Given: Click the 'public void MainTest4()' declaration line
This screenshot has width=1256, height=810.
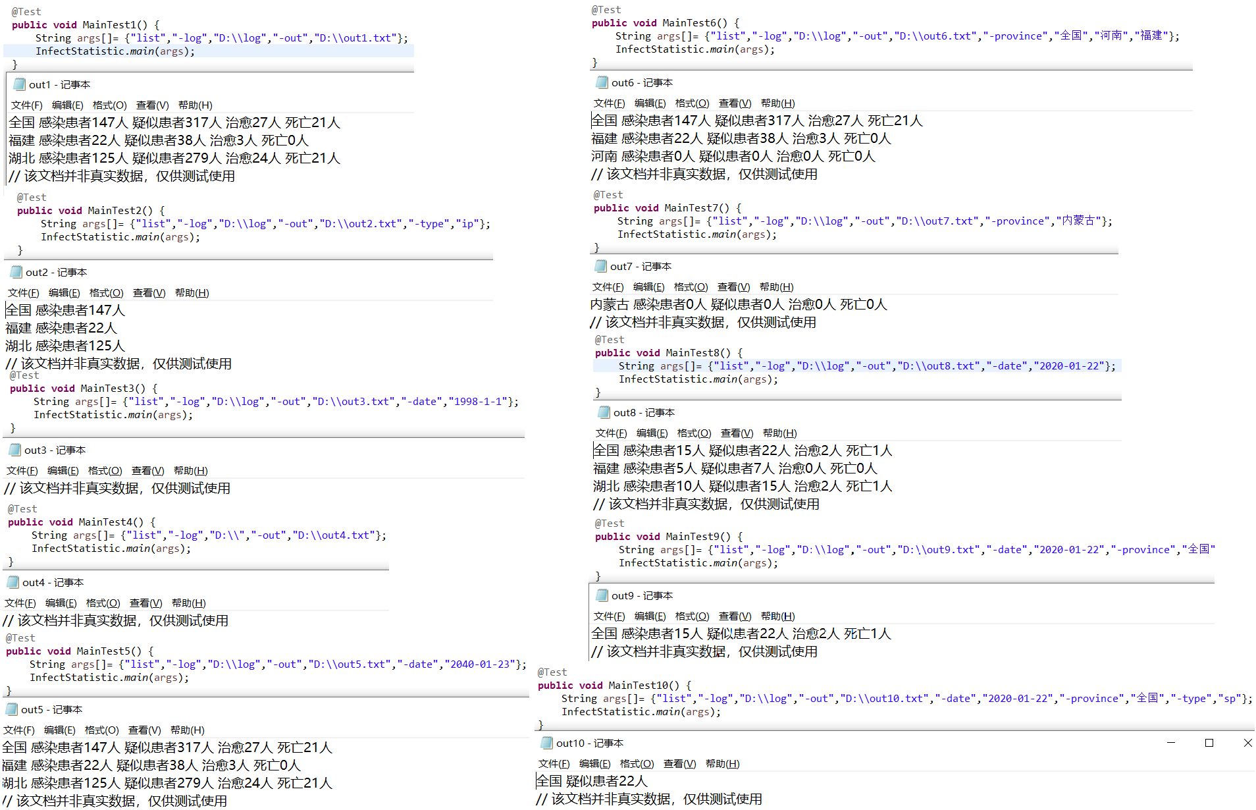Looking at the screenshot, I should coord(82,522).
